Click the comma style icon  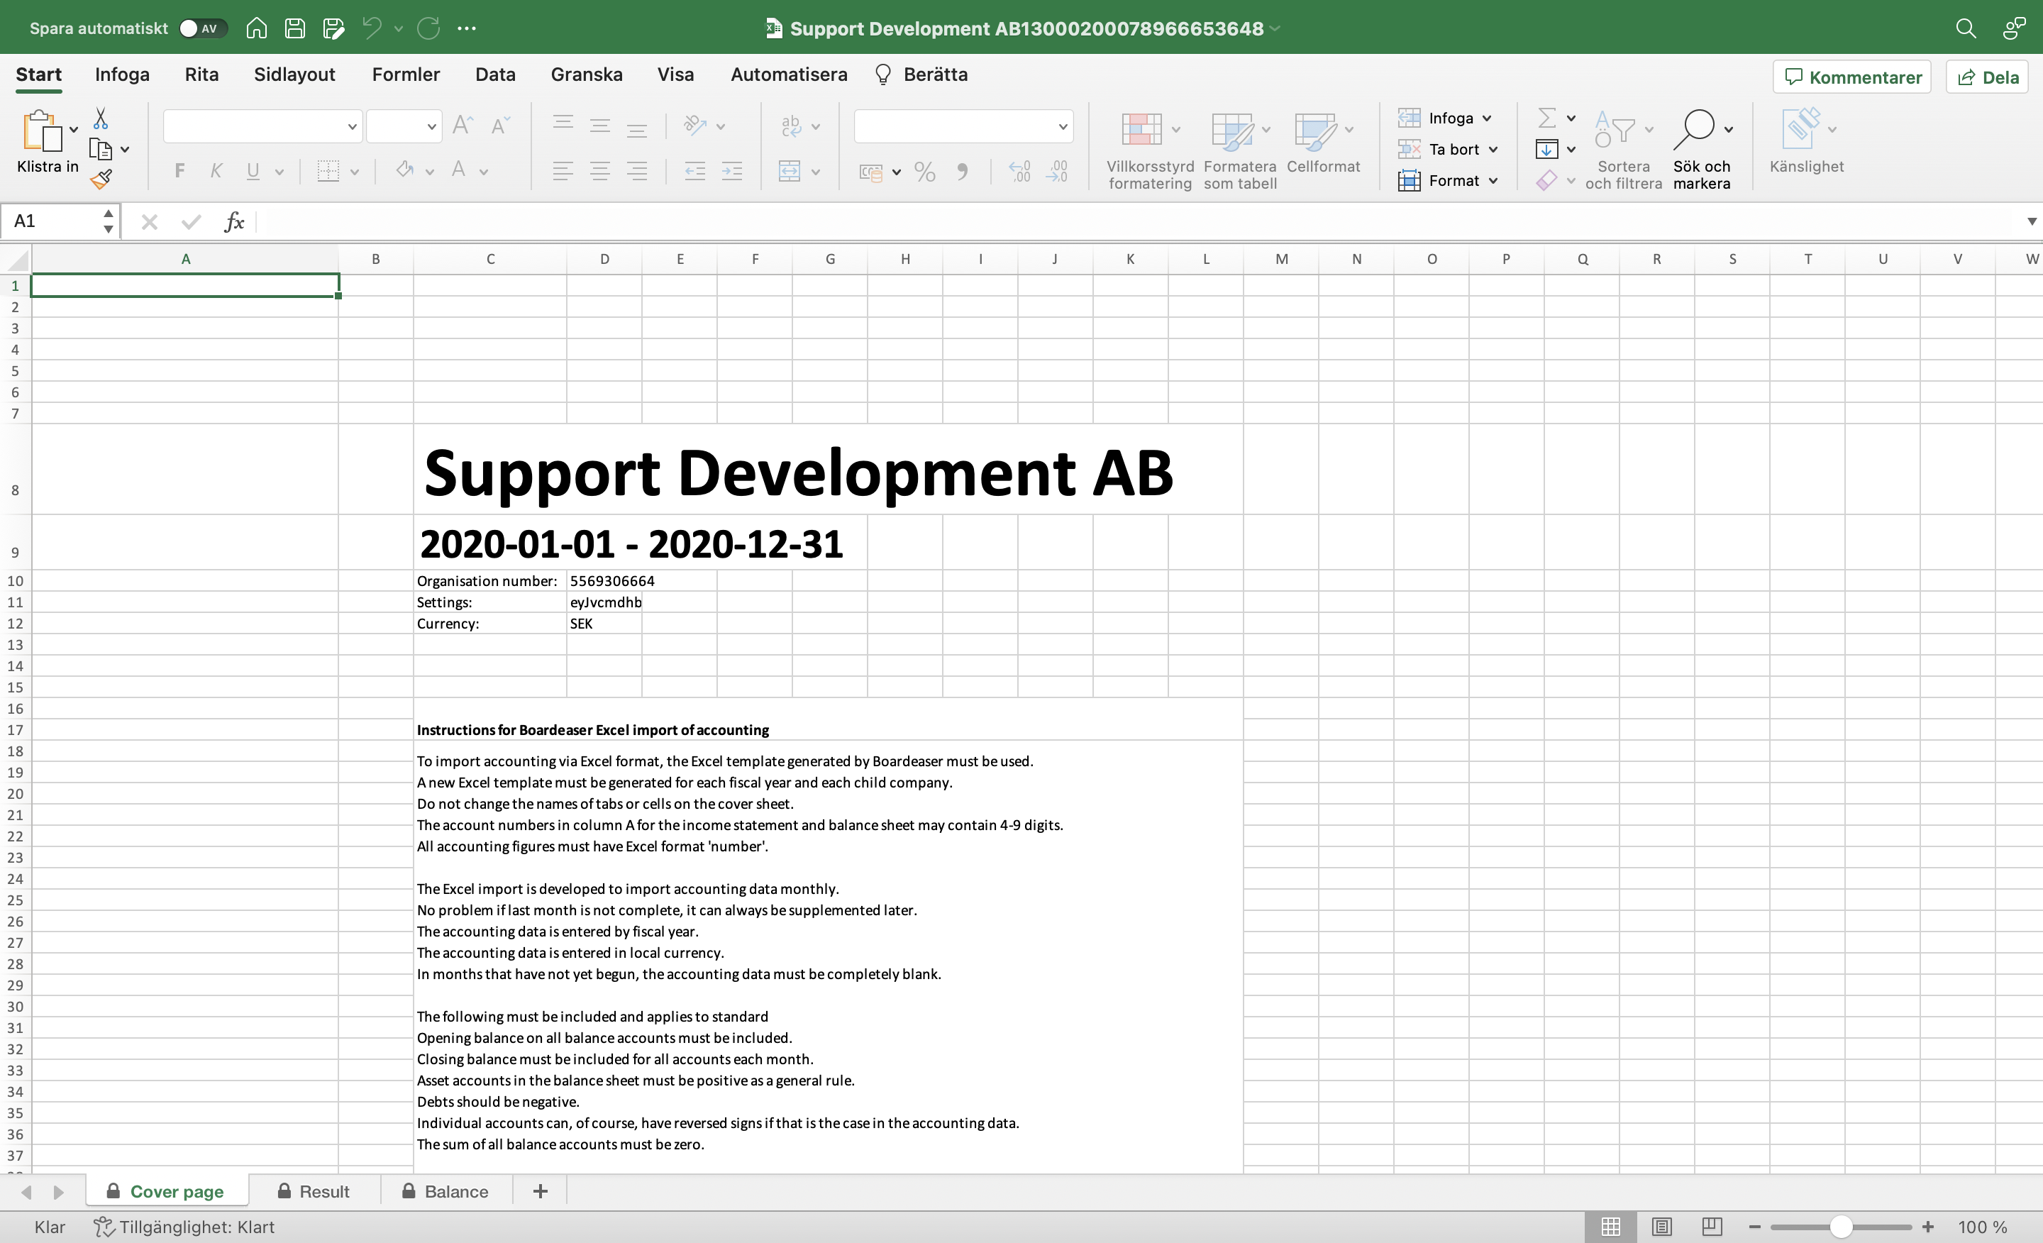[x=962, y=172]
